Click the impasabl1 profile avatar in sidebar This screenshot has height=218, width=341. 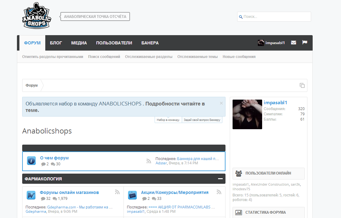pos(247,114)
